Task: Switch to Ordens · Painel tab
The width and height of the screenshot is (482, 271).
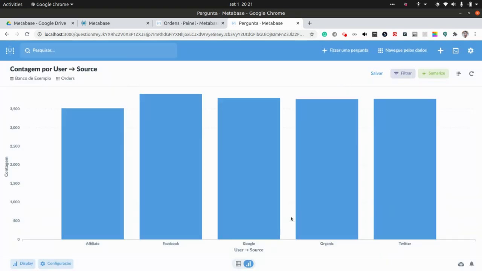Action: [x=190, y=23]
